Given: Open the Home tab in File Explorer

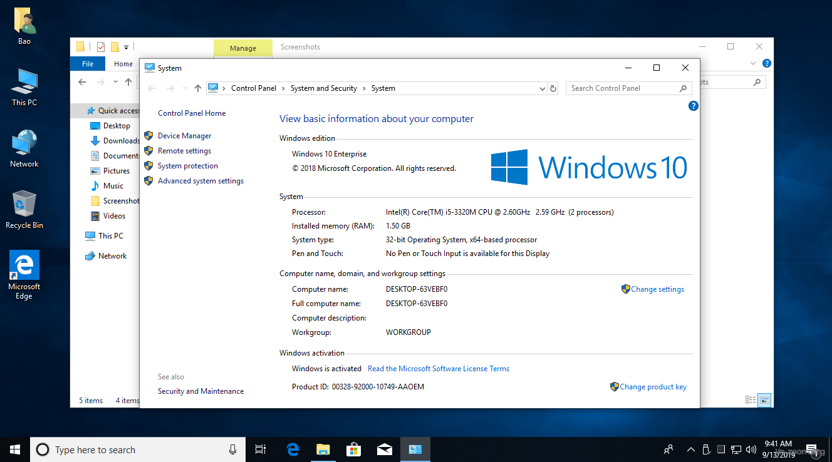Looking at the screenshot, I should (x=123, y=64).
